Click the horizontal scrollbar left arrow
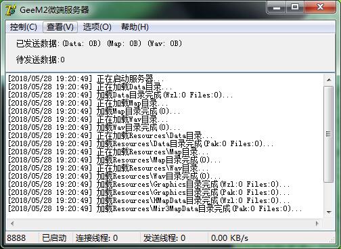The height and width of the screenshot is (249, 341). coord(12,223)
